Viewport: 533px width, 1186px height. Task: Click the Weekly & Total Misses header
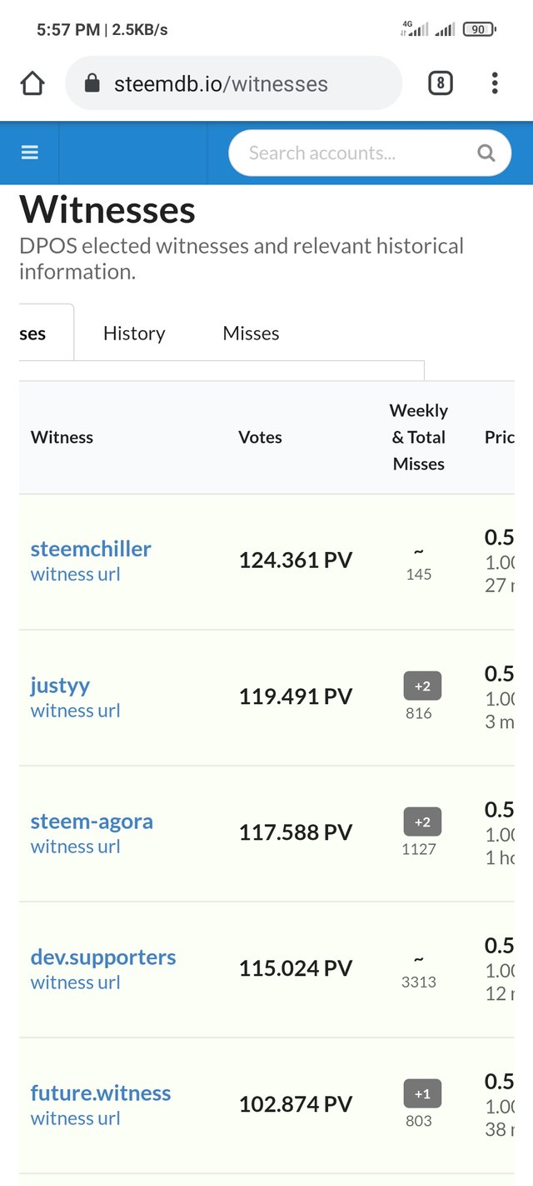coord(418,437)
